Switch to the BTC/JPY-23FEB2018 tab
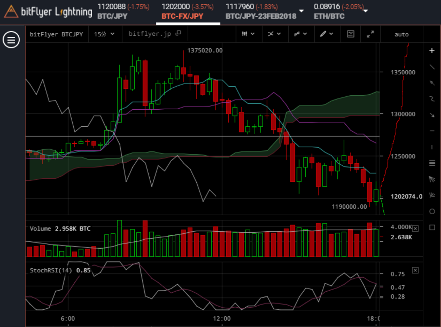 tap(261, 12)
